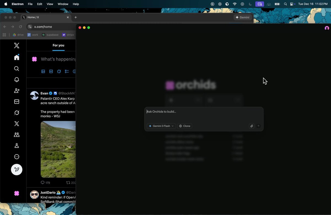Viewport: 331px width, 215px height.
Task: Open the Notifications bell in X sidebar
Action: click(x=17, y=80)
